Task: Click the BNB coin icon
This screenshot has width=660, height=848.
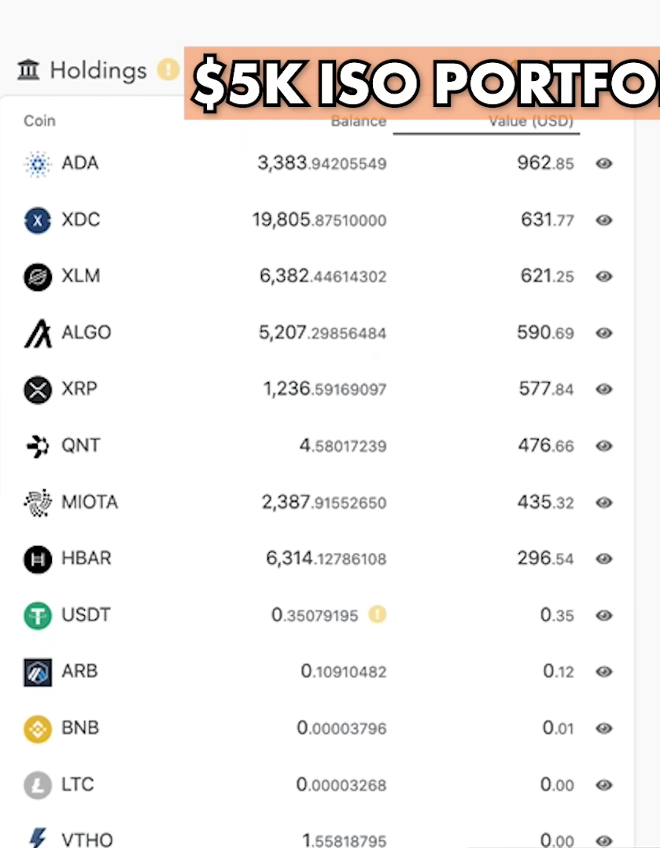Action: point(37,729)
